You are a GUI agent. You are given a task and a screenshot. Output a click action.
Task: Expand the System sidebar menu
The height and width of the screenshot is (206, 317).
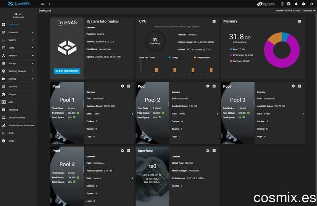[x=19, y=40]
